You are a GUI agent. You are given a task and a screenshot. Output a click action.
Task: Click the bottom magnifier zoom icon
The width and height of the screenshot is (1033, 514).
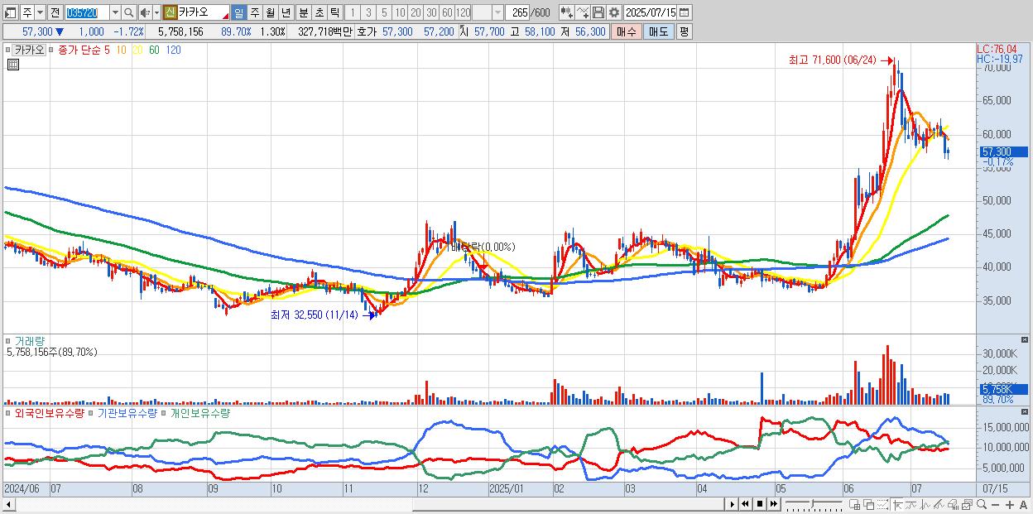tap(982, 505)
